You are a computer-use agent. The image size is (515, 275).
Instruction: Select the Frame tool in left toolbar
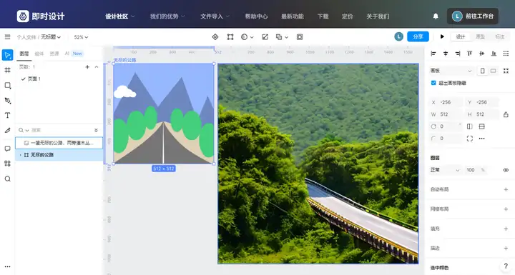[x=8, y=70]
